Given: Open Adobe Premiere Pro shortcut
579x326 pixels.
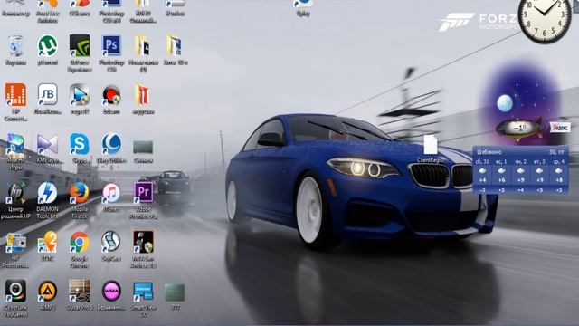Looking at the screenshot, I should 143,193.
